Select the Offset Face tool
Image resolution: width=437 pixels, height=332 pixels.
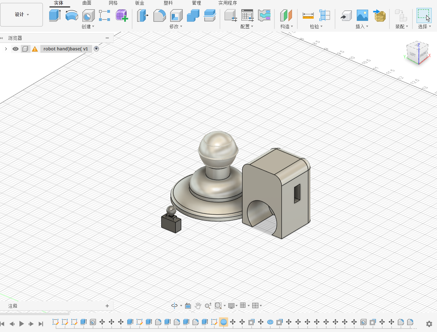pyautogui.click(x=210, y=15)
